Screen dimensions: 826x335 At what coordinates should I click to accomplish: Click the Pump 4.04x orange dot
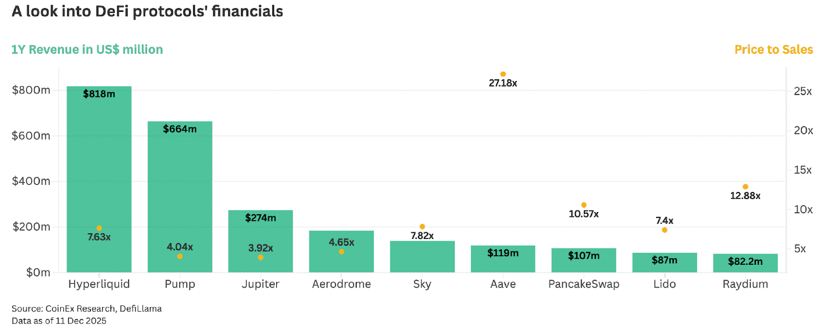point(180,256)
